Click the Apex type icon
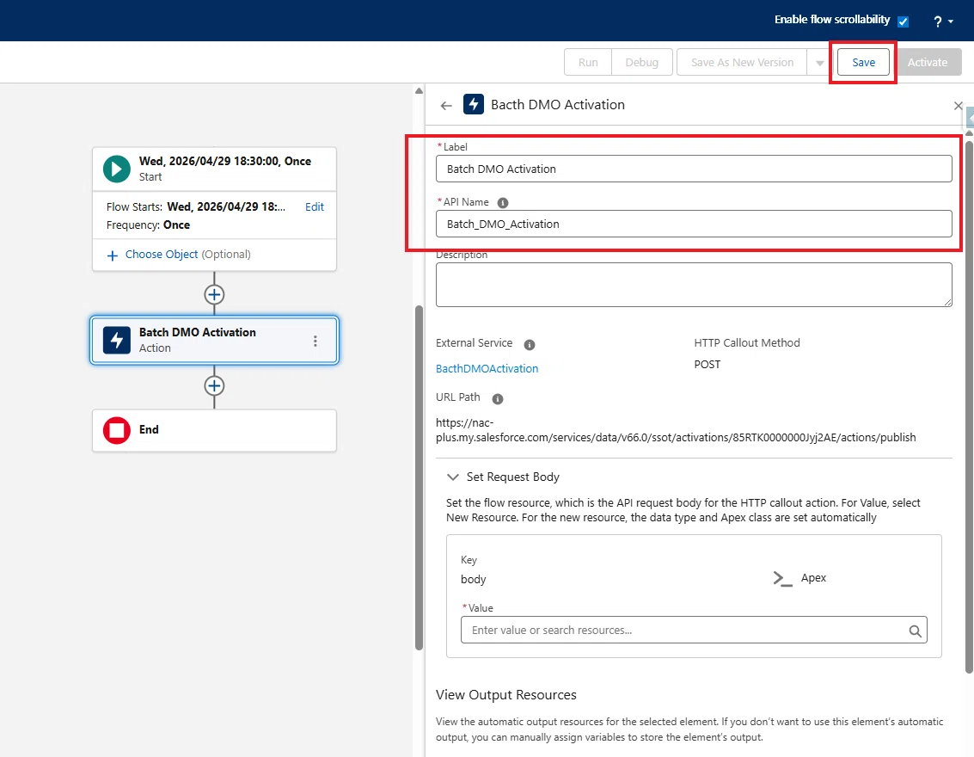974x757 pixels. point(782,578)
